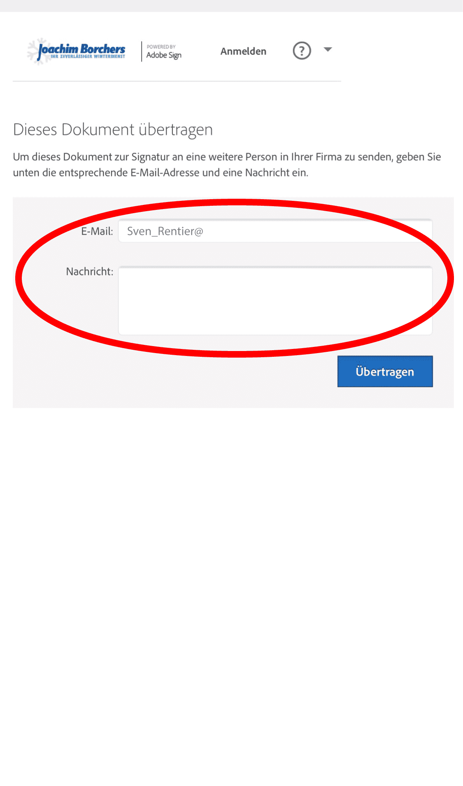
Task: Click the Nachricht field label
Action: click(90, 272)
